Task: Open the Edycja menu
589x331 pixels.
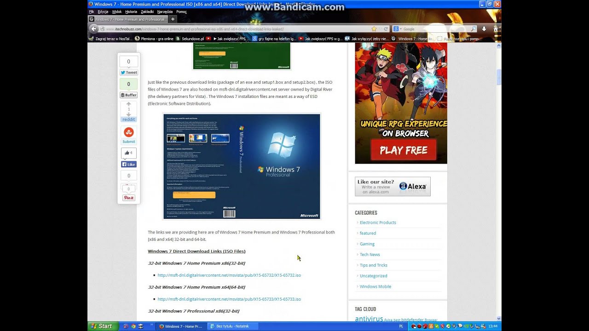Action: tap(103, 11)
